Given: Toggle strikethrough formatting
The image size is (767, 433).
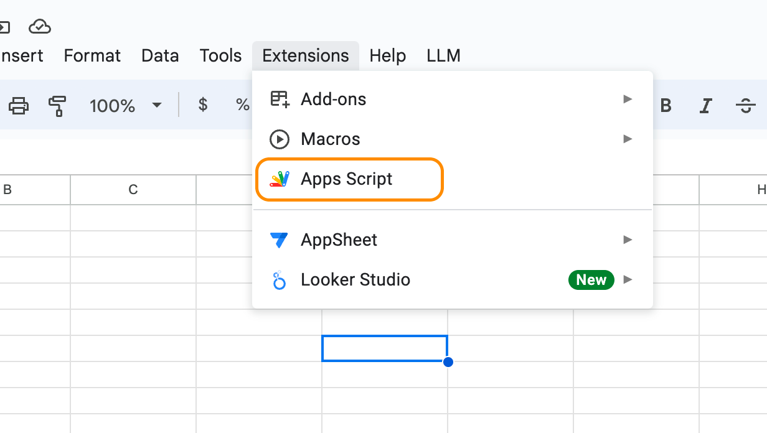Looking at the screenshot, I should click(745, 106).
